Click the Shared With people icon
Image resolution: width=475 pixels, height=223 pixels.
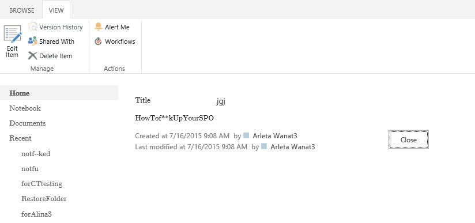33,41
